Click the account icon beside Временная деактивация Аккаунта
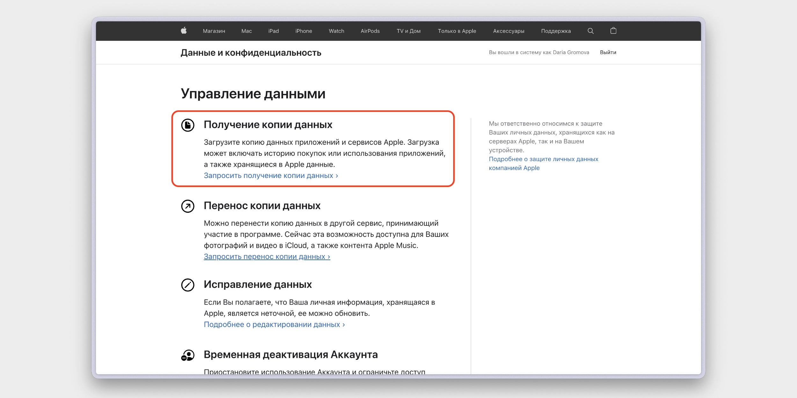 188,354
